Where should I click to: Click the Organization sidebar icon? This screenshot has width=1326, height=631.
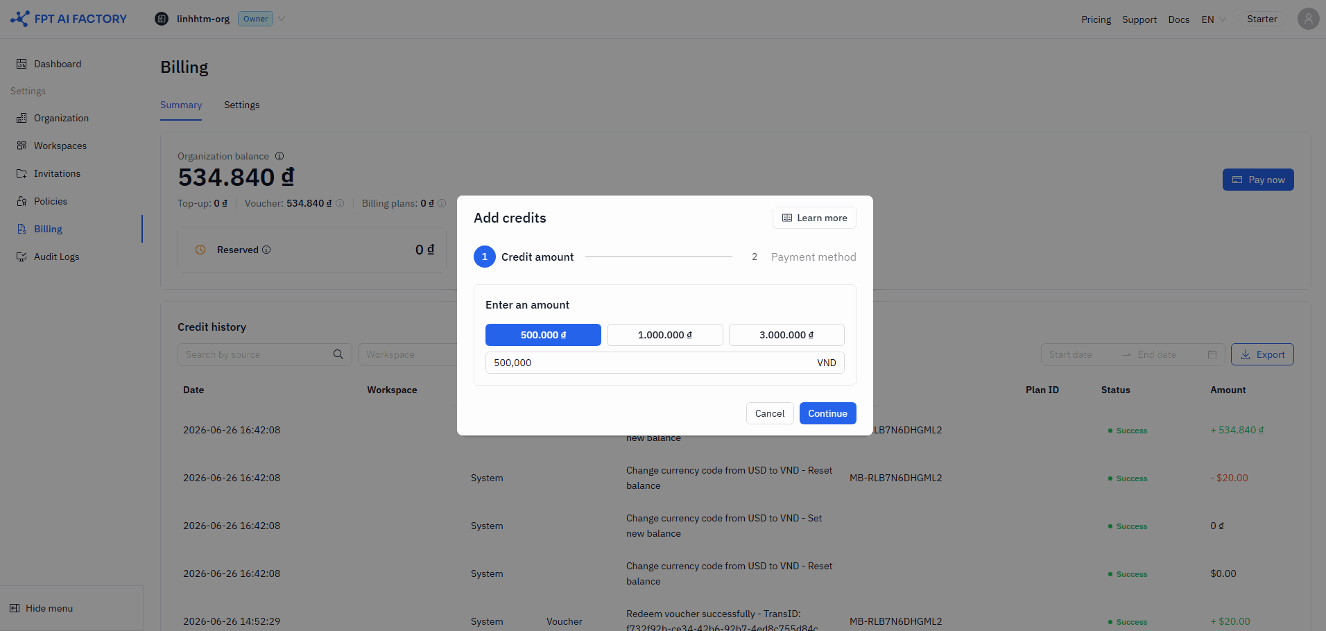point(21,118)
